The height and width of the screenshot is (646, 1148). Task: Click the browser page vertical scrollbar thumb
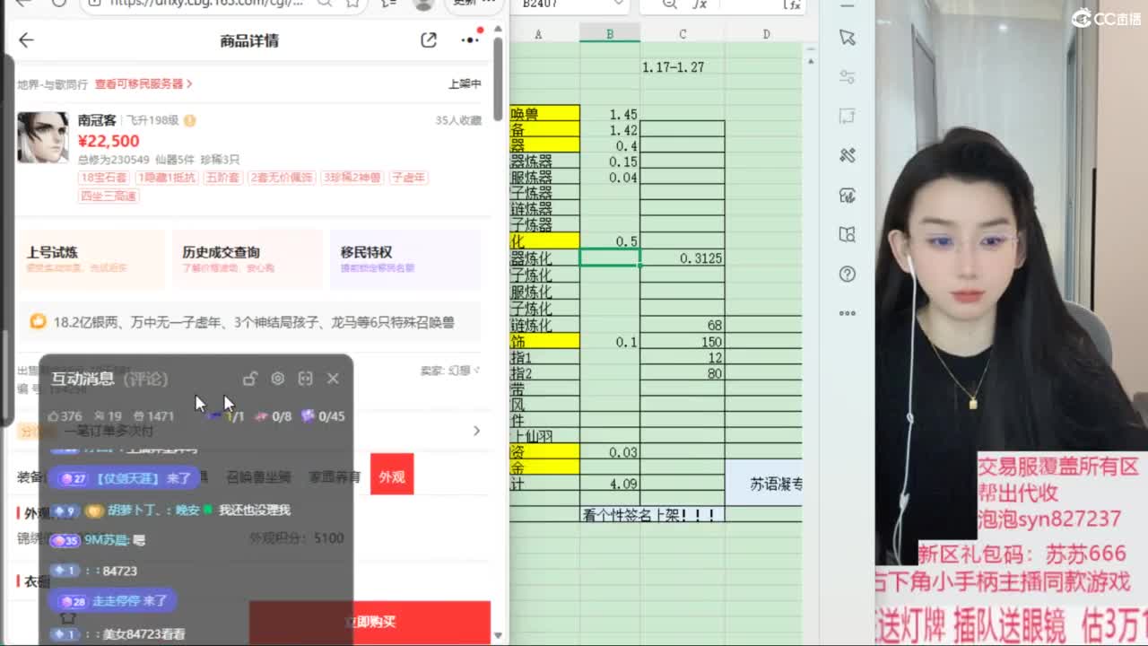pos(498,79)
